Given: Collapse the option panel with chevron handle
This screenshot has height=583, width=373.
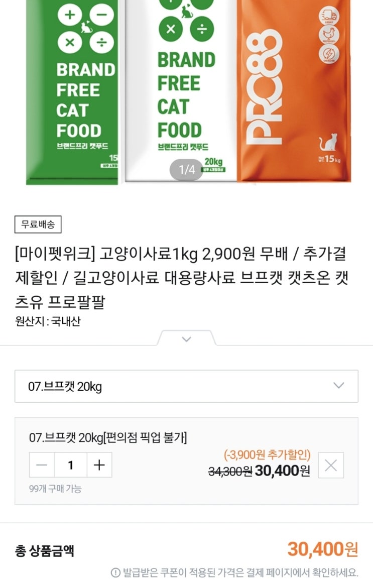Looking at the screenshot, I should [186, 339].
